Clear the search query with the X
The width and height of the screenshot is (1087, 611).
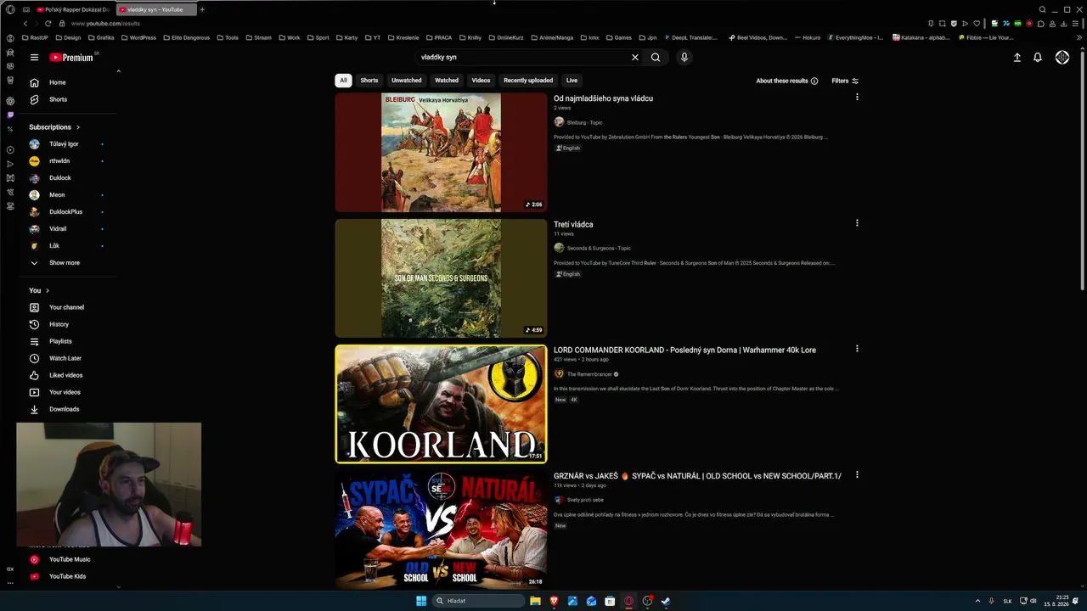coord(634,58)
